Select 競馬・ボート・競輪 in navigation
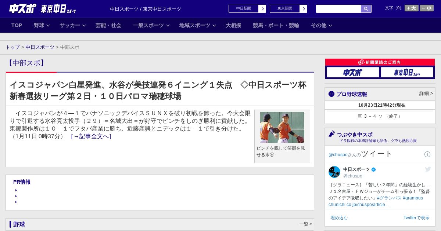Viewport: 441px width, 231px height. [x=276, y=25]
